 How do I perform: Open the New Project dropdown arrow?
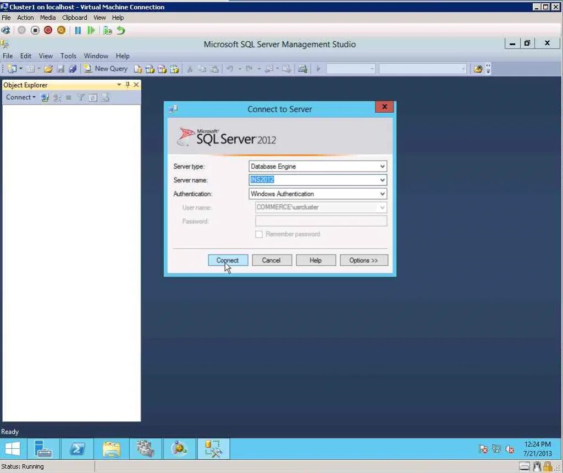pyautogui.click(x=21, y=69)
